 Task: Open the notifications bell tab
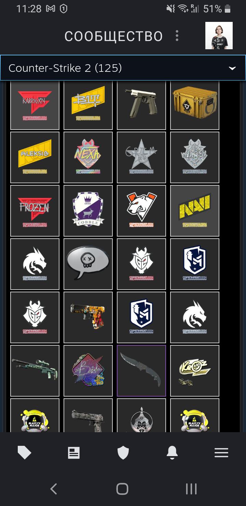point(172,453)
